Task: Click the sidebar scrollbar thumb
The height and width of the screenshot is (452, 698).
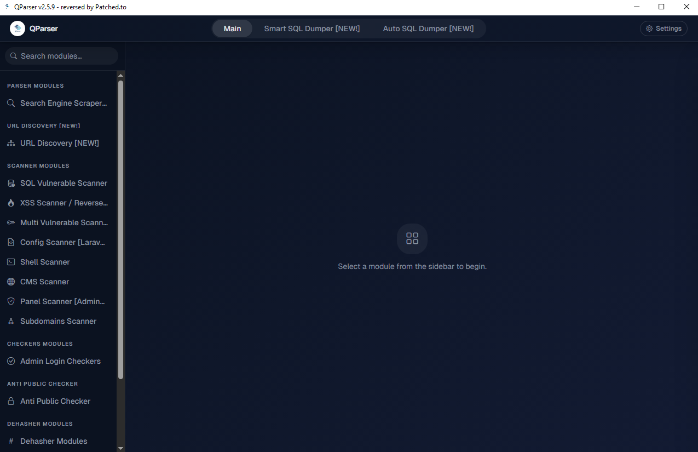Action: click(x=120, y=230)
